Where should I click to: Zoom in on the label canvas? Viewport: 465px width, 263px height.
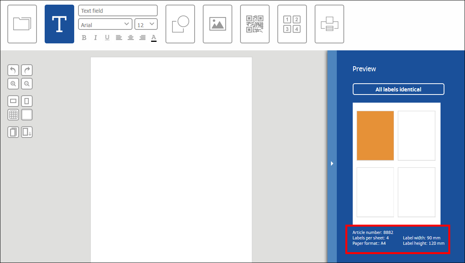(13, 84)
